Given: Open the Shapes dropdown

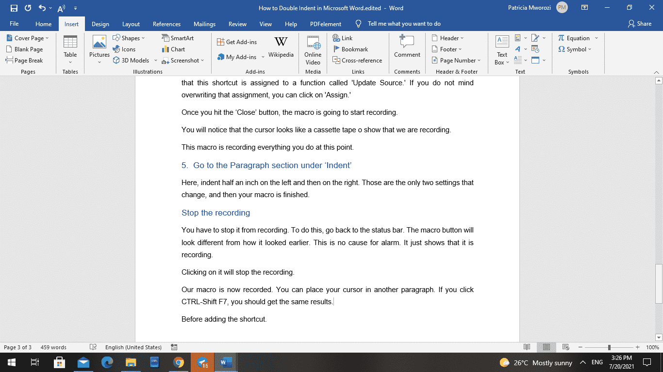Looking at the screenshot, I should [129, 38].
